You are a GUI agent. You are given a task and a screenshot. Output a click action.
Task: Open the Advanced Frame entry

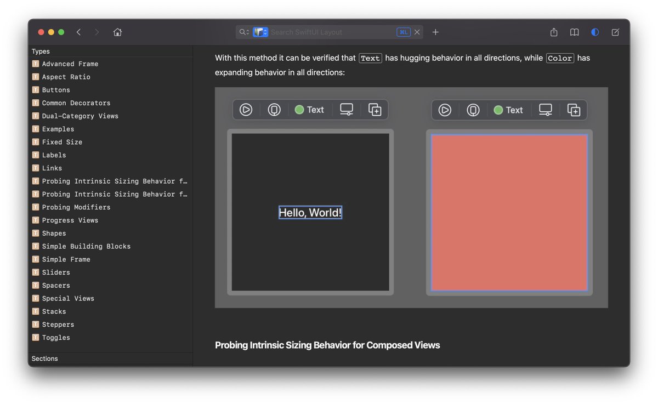(x=110, y=64)
